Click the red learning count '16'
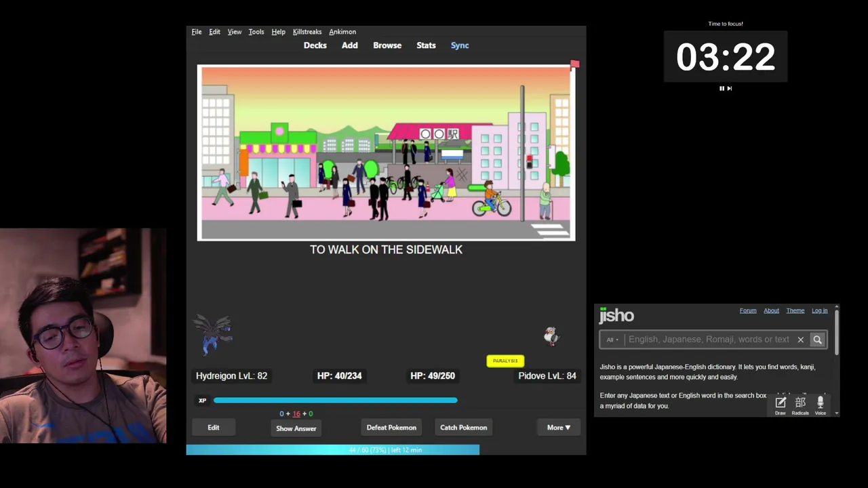The image size is (868, 488). coord(296,413)
